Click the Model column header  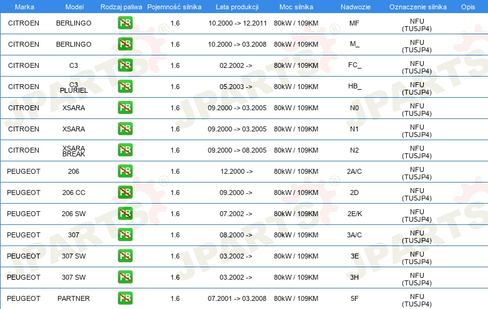coord(74,6)
